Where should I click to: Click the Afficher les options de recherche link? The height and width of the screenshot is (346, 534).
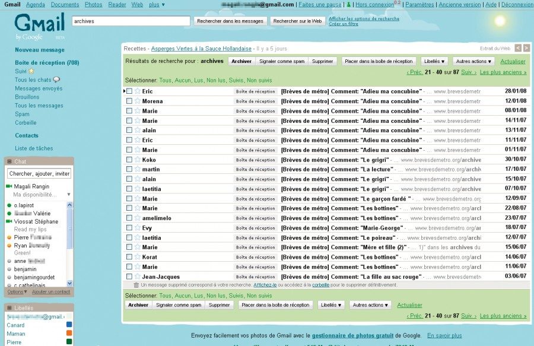[364, 19]
